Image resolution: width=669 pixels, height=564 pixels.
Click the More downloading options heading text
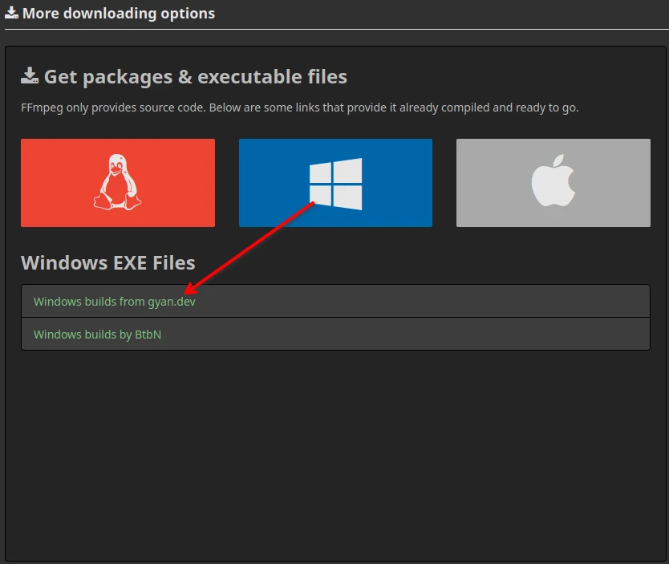point(119,14)
